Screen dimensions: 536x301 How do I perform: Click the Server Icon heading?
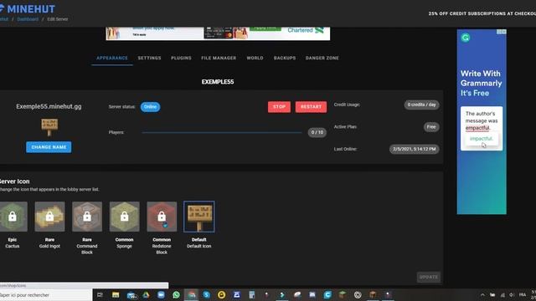(x=15, y=181)
